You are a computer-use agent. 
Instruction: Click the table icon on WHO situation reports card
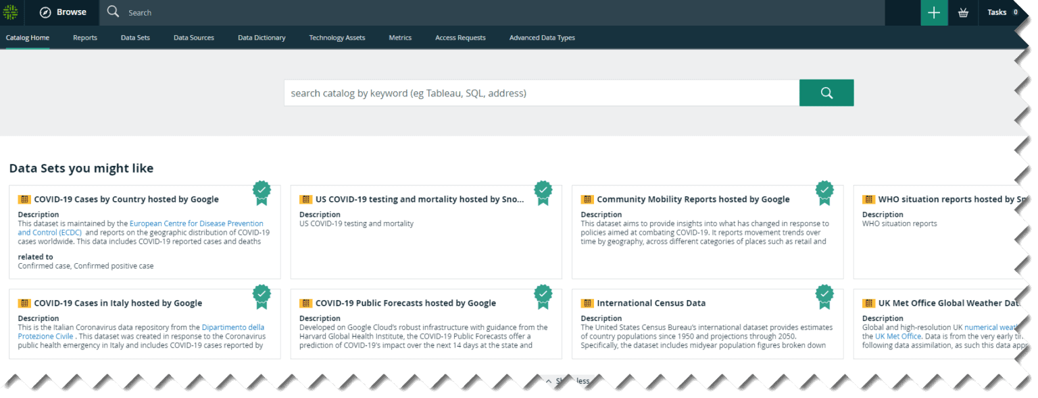pos(870,199)
